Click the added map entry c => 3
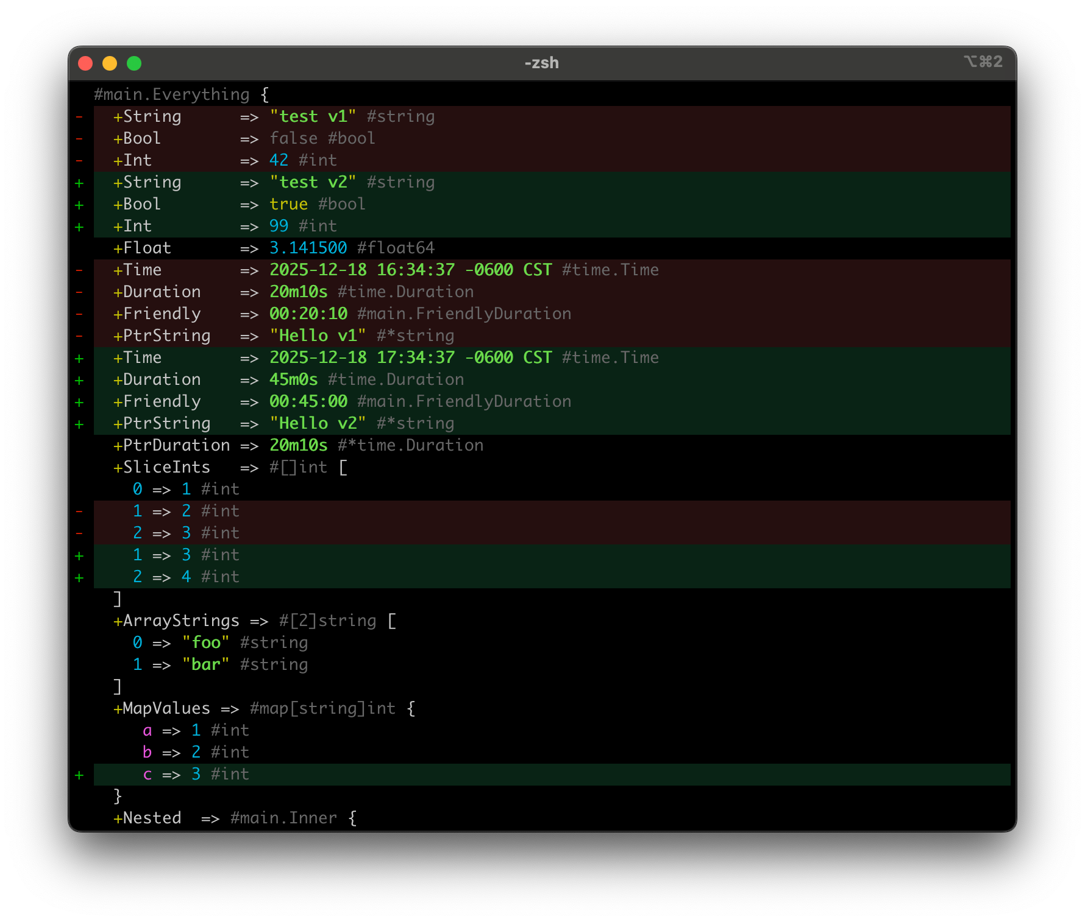Screen dimensions: 1085x922 click(195, 774)
